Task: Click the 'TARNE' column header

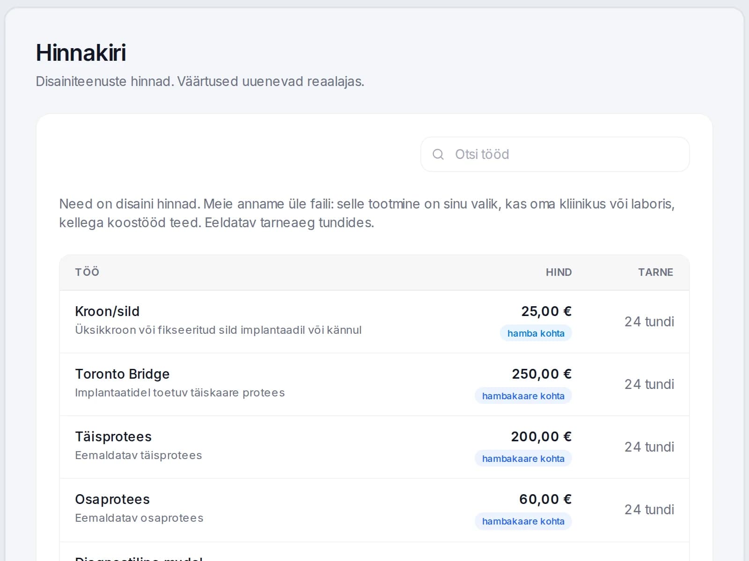Action: click(655, 272)
